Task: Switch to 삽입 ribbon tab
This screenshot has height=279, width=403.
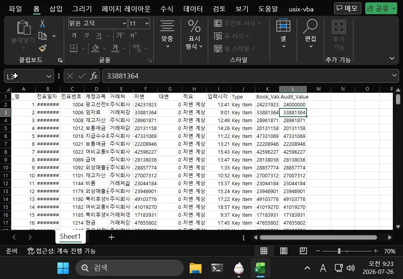Action: point(56,9)
